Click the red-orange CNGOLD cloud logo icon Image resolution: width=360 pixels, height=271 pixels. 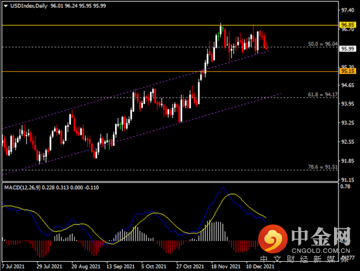pos(273,239)
